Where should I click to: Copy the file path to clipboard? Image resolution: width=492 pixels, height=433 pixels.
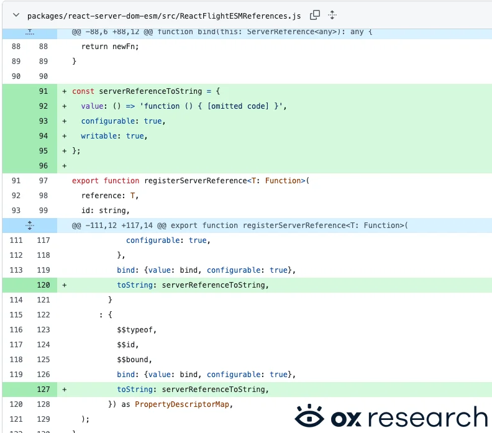click(x=315, y=15)
